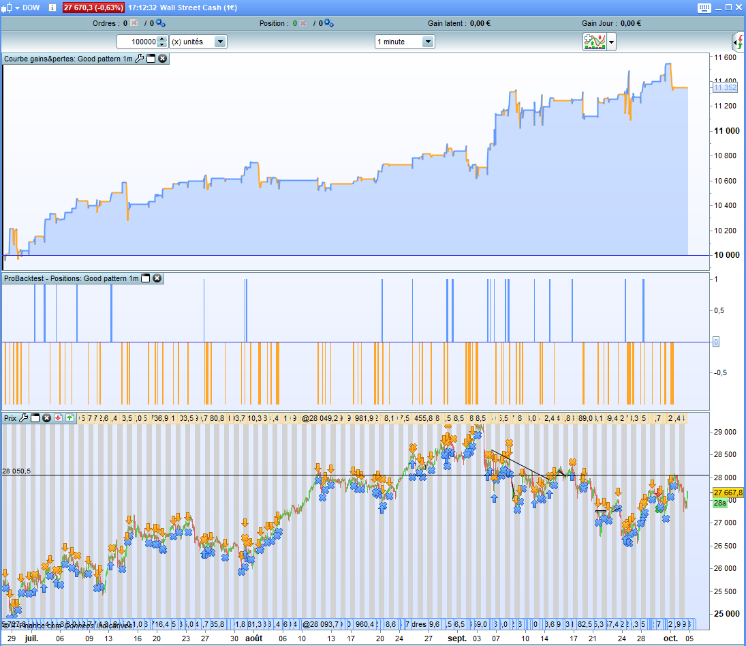The height and width of the screenshot is (646, 746).
Task: Maximize the ProBacktest Positions panel
Action: (x=146, y=278)
